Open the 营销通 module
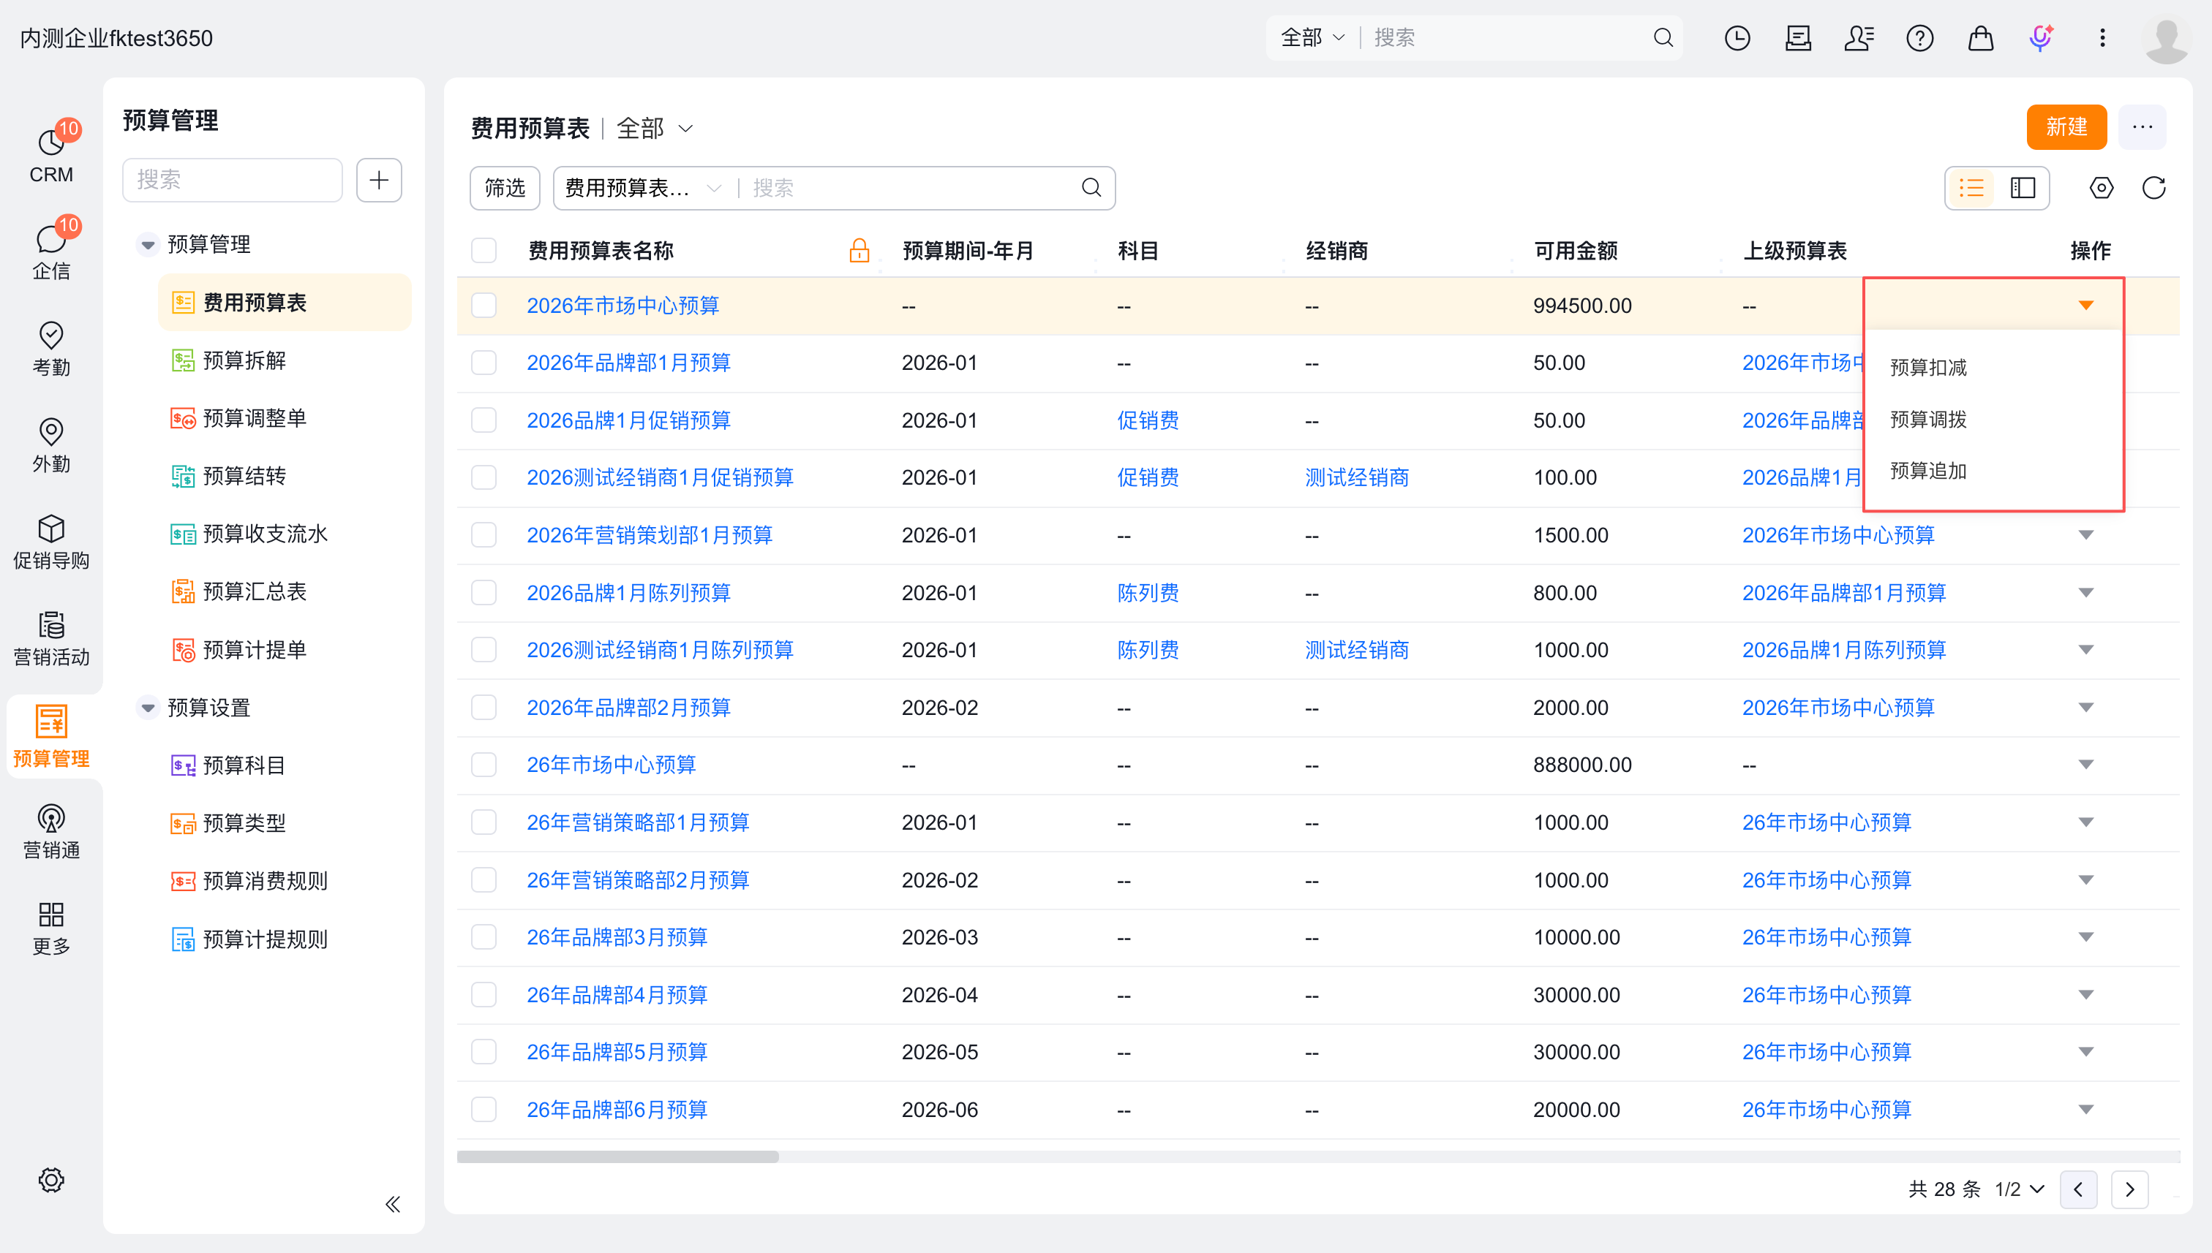Screen dimensions: 2212x1253 pyautogui.click(x=50, y=831)
